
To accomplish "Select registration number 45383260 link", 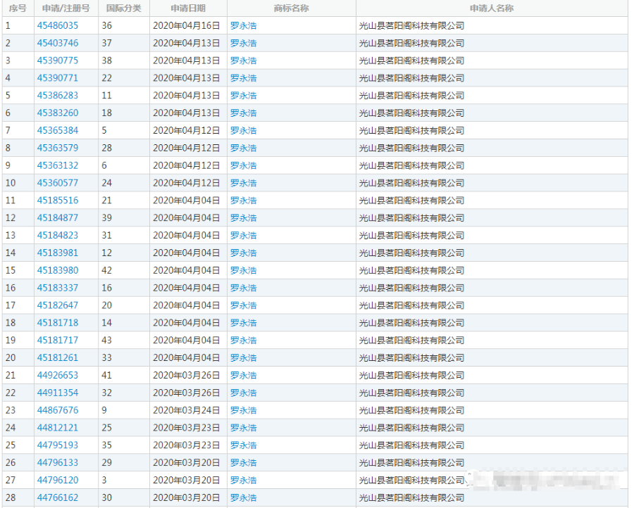I will 58,113.
